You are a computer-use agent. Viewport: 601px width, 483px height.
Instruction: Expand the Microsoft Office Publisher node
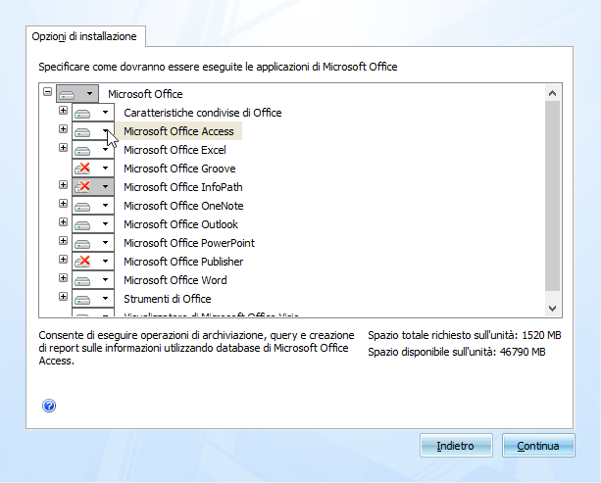(64, 260)
